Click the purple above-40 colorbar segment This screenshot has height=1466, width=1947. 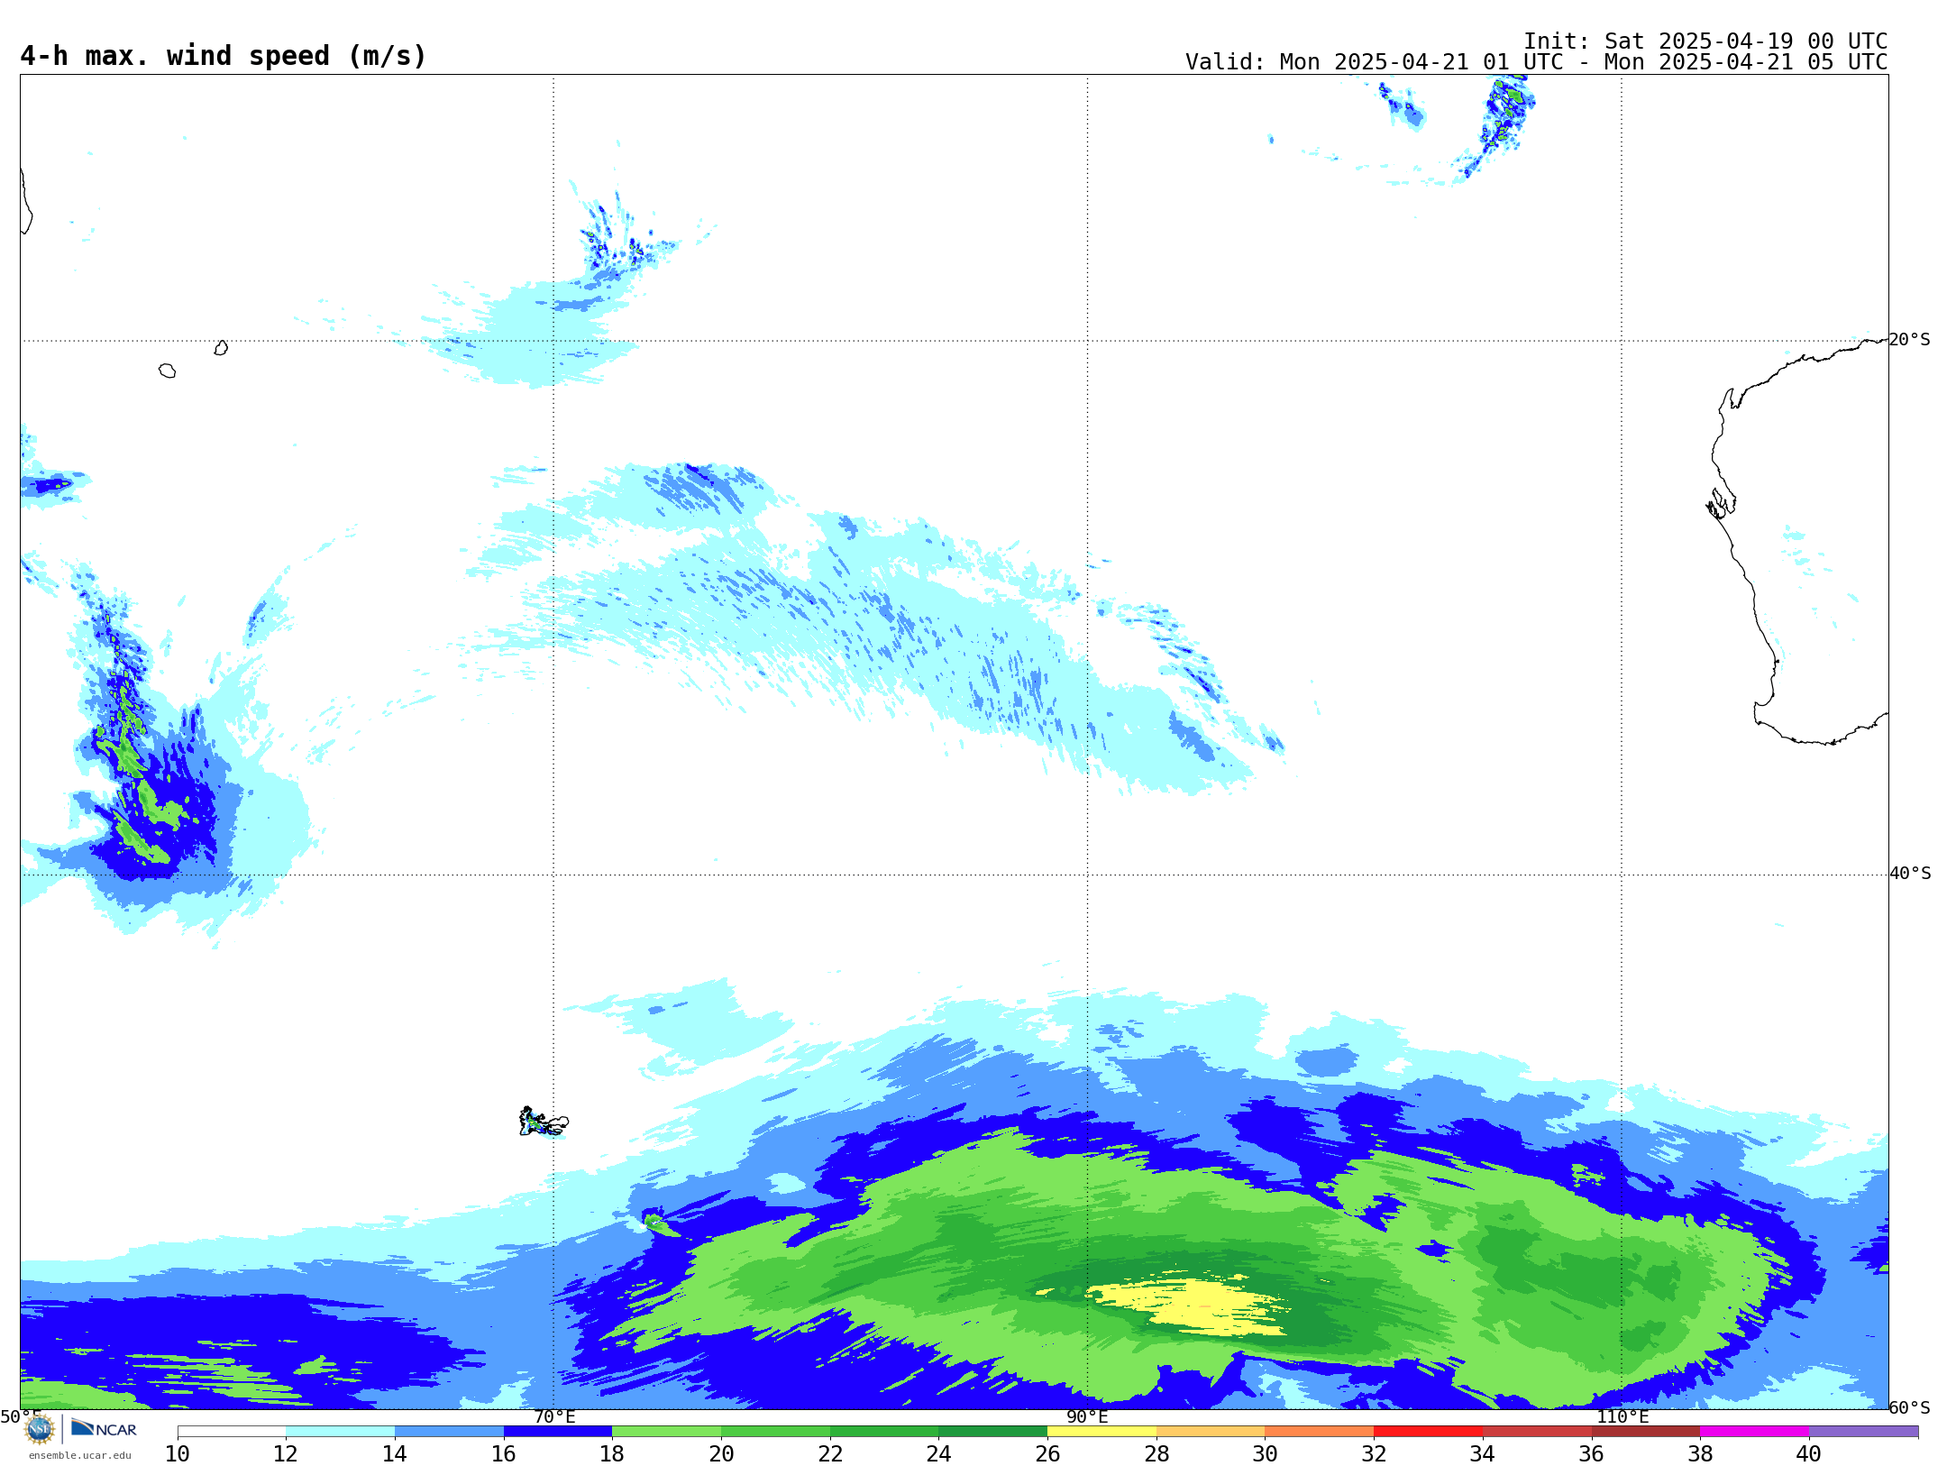point(1864,1432)
